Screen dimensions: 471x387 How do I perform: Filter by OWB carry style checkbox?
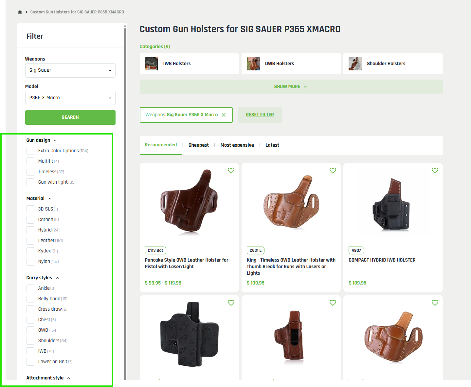[30, 330]
